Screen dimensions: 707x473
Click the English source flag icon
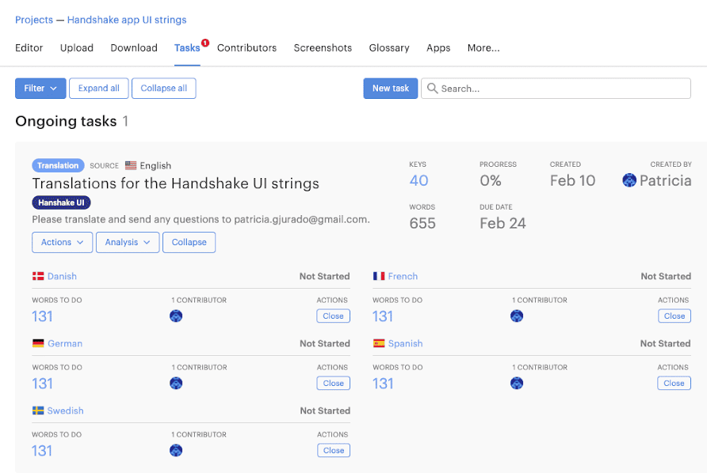[x=131, y=165]
